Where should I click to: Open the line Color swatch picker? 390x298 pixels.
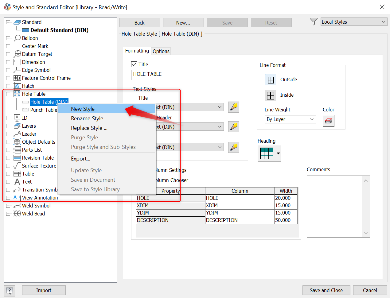(x=329, y=121)
